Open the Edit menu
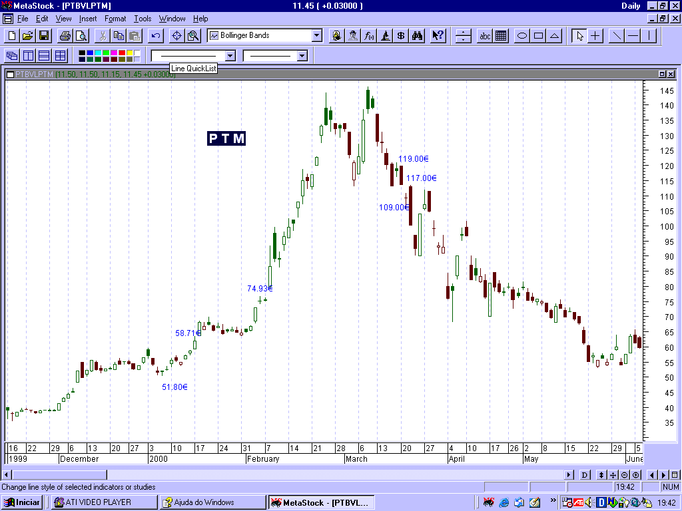The height and width of the screenshot is (511, 682). click(x=42, y=19)
